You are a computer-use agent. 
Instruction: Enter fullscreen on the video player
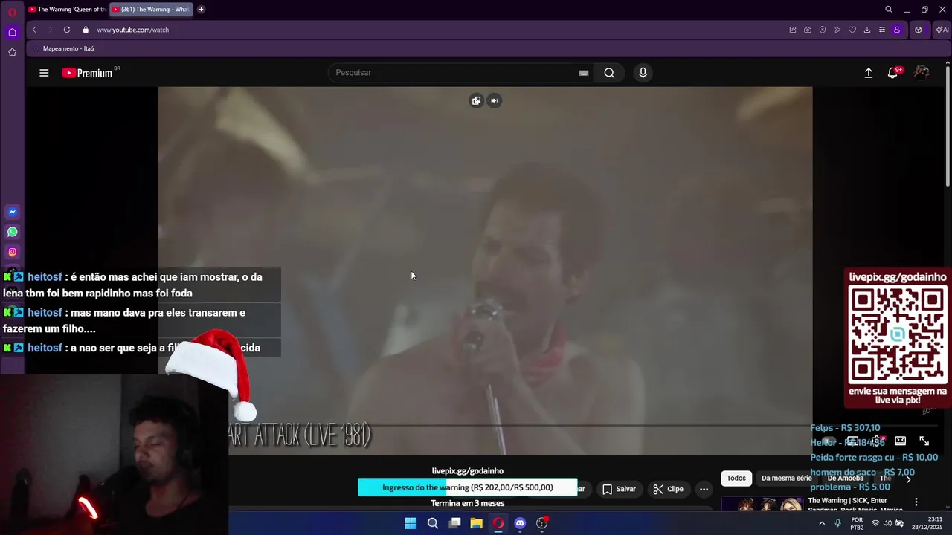[x=924, y=441]
